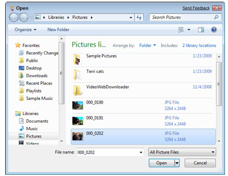The image size is (228, 176).
Task: Click in the File name text box
Action: (x=107, y=152)
